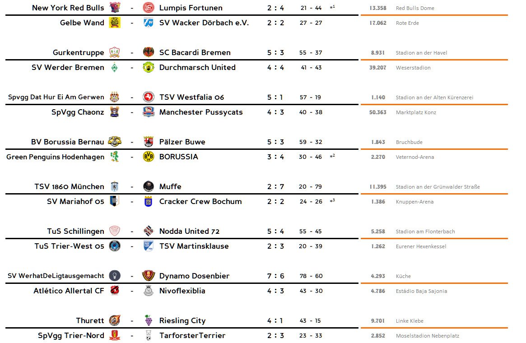Click the footnote marker next to 21 - 44
Image resolution: width=526 pixels, height=343 pixels.
point(332,8)
